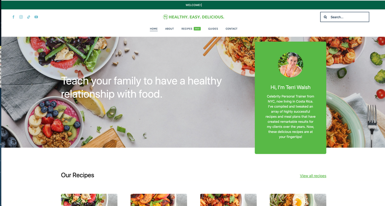The height and width of the screenshot is (206, 385).
Task: Go to the Home menu item
Action: pyautogui.click(x=154, y=29)
